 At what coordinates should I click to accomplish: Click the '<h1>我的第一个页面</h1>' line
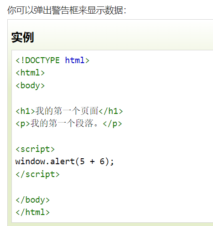click(x=69, y=111)
